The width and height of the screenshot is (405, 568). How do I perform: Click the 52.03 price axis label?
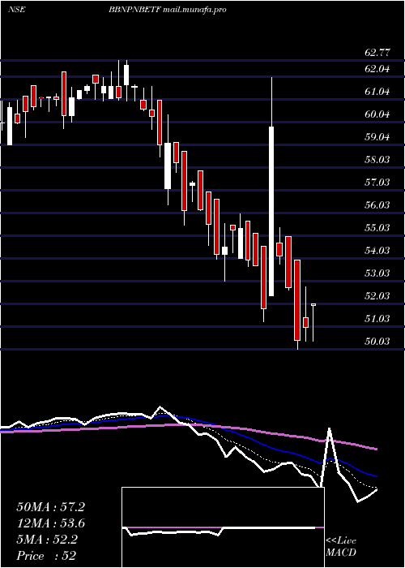coord(377,295)
